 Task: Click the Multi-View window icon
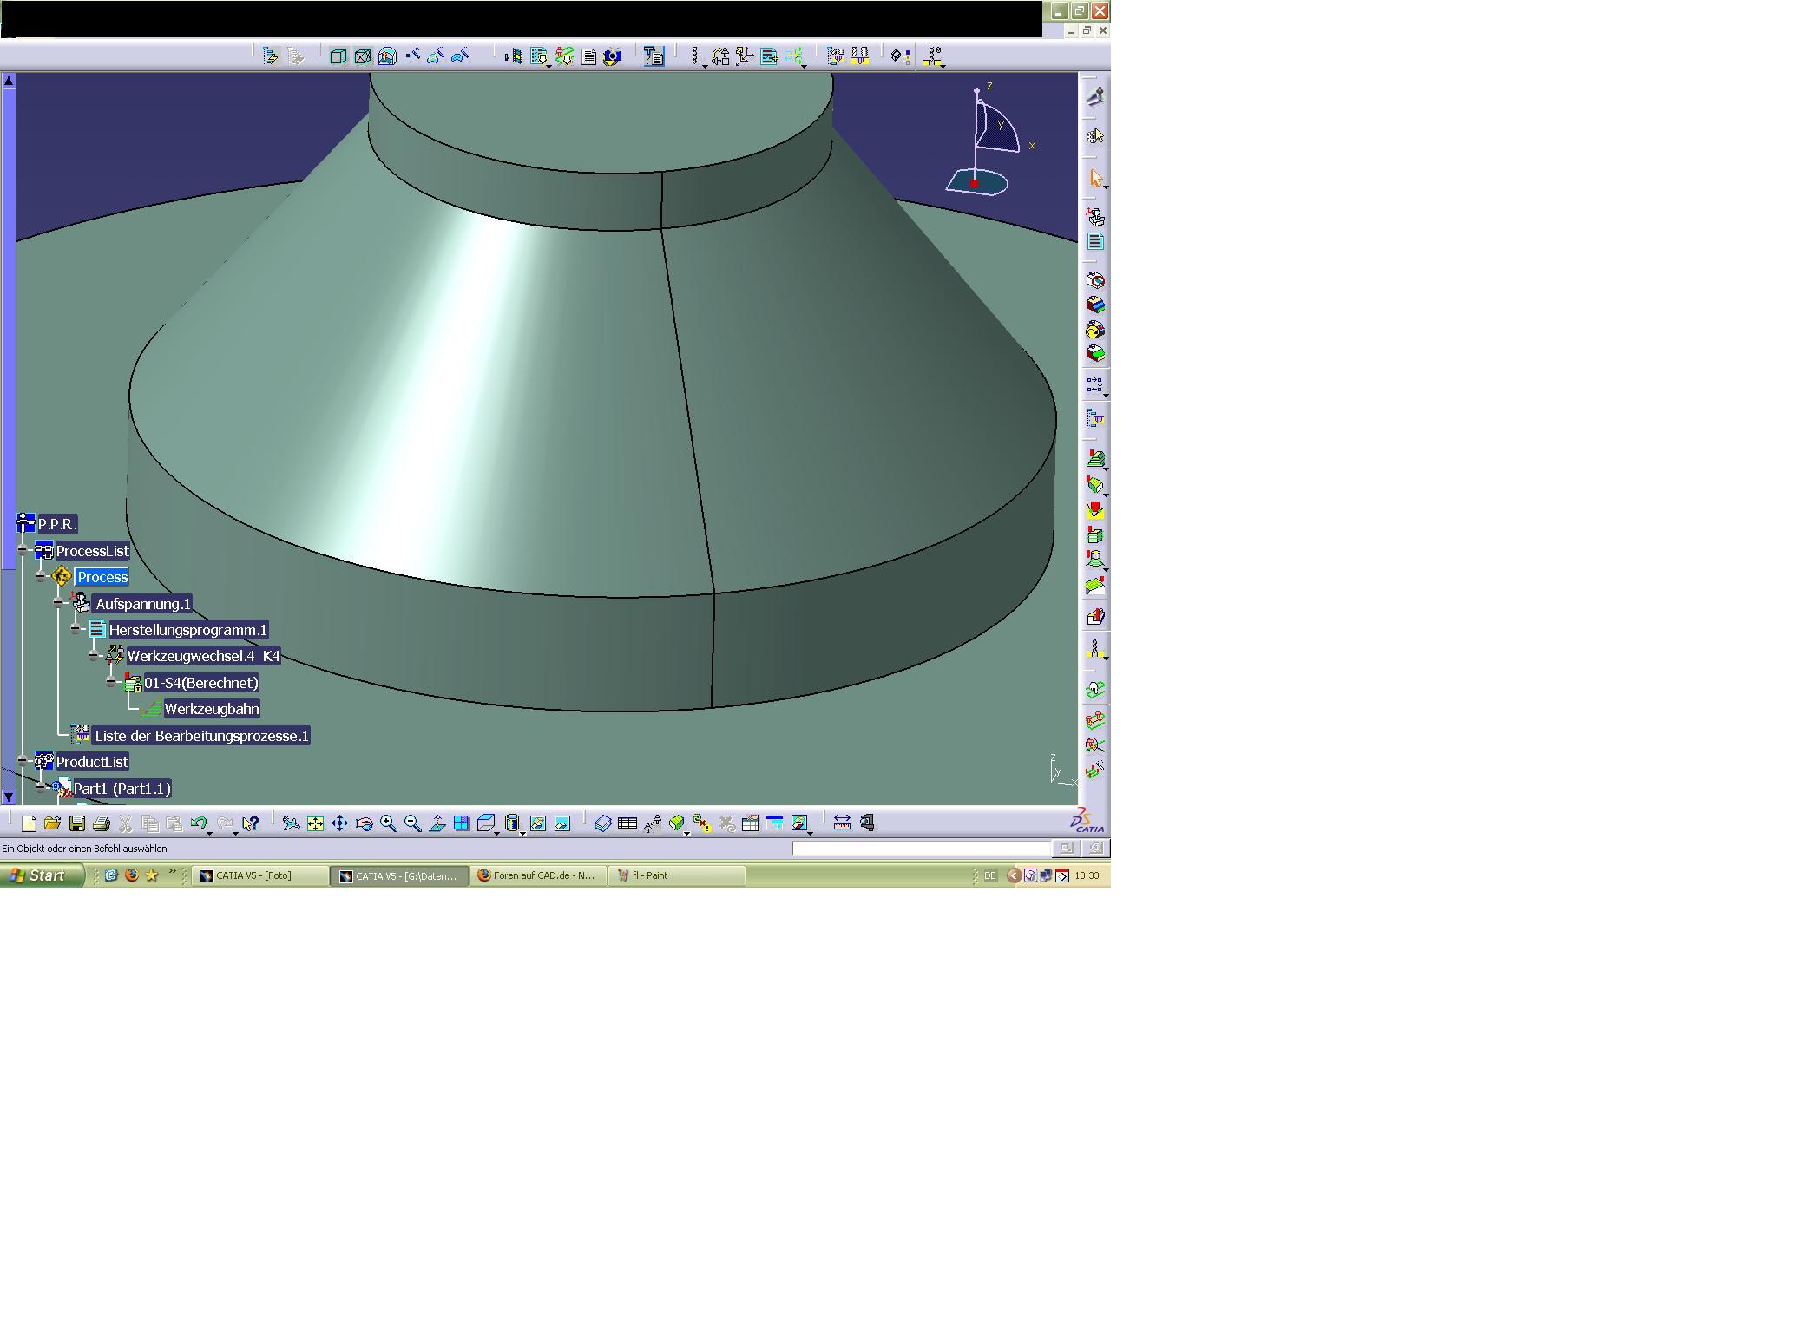click(461, 823)
